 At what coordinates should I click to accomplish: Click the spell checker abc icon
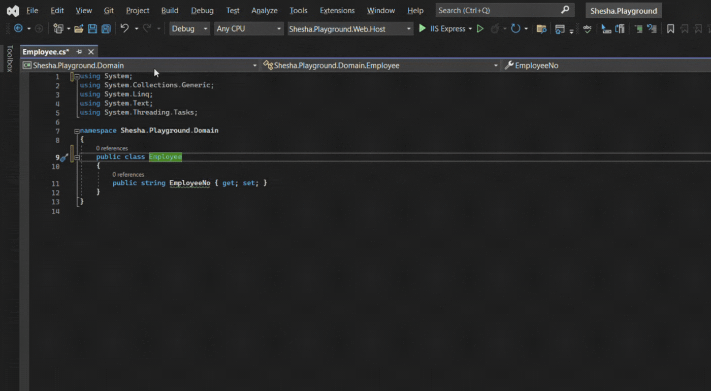587,29
